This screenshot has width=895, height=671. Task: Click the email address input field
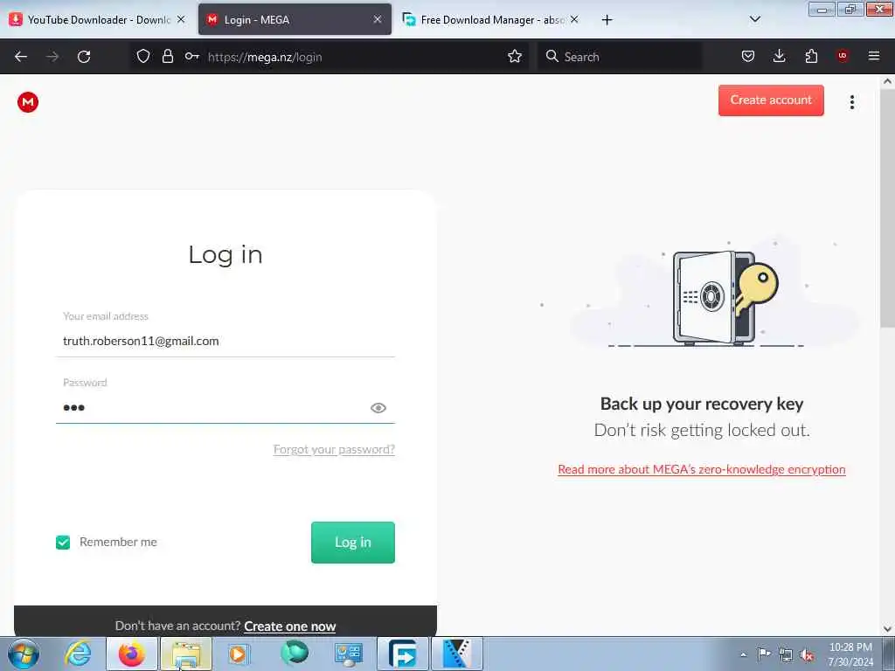click(225, 342)
